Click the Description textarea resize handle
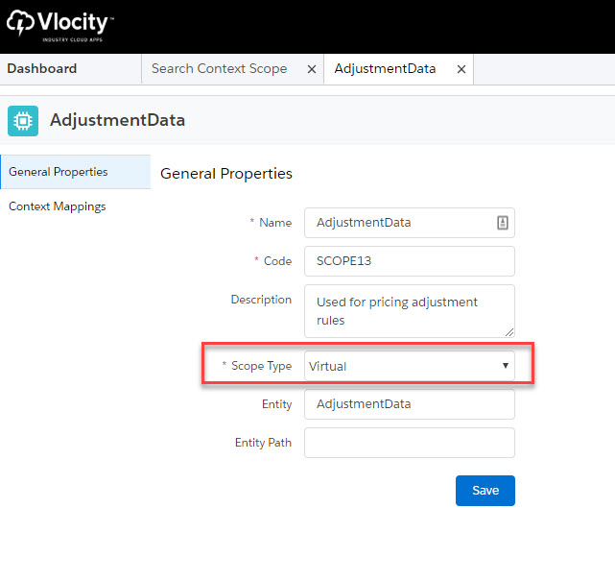The image size is (615, 581). pyautogui.click(x=509, y=332)
